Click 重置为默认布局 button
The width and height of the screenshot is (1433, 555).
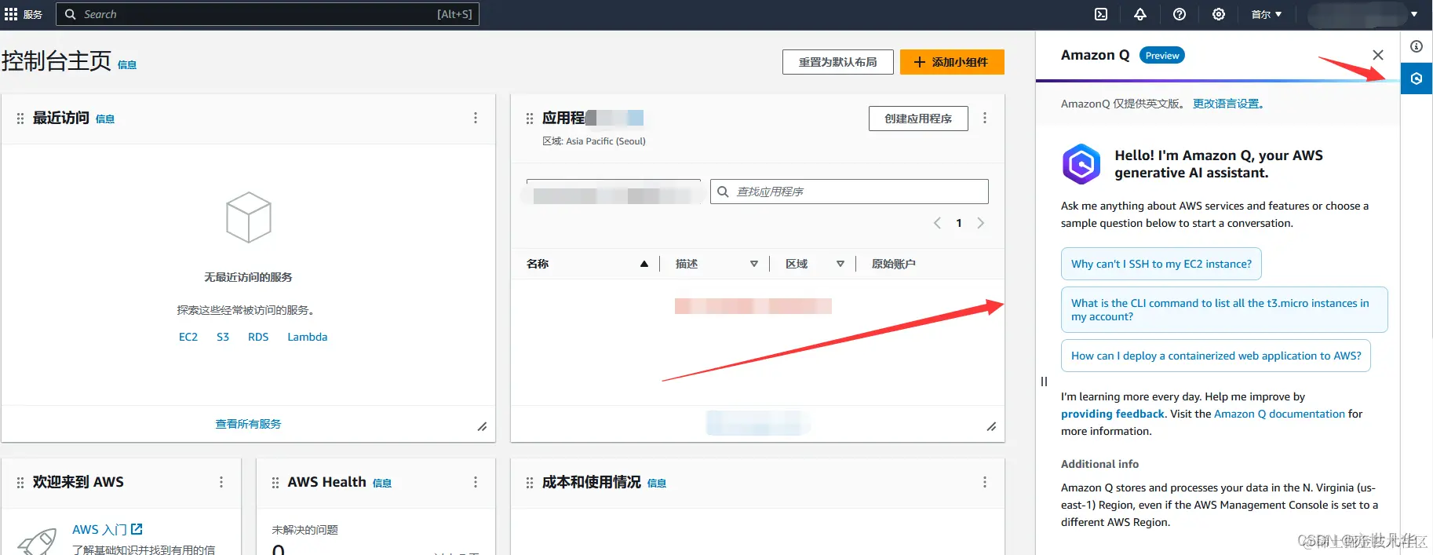[837, 62]
